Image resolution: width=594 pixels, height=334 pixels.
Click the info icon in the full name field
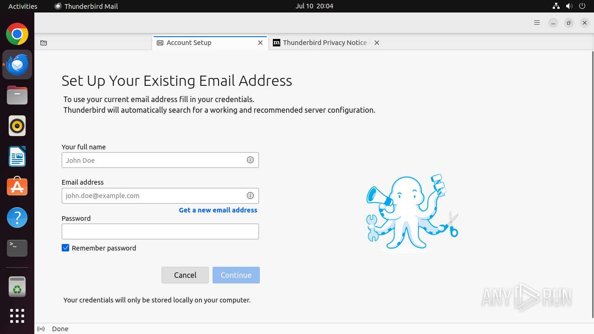[250, 160]
